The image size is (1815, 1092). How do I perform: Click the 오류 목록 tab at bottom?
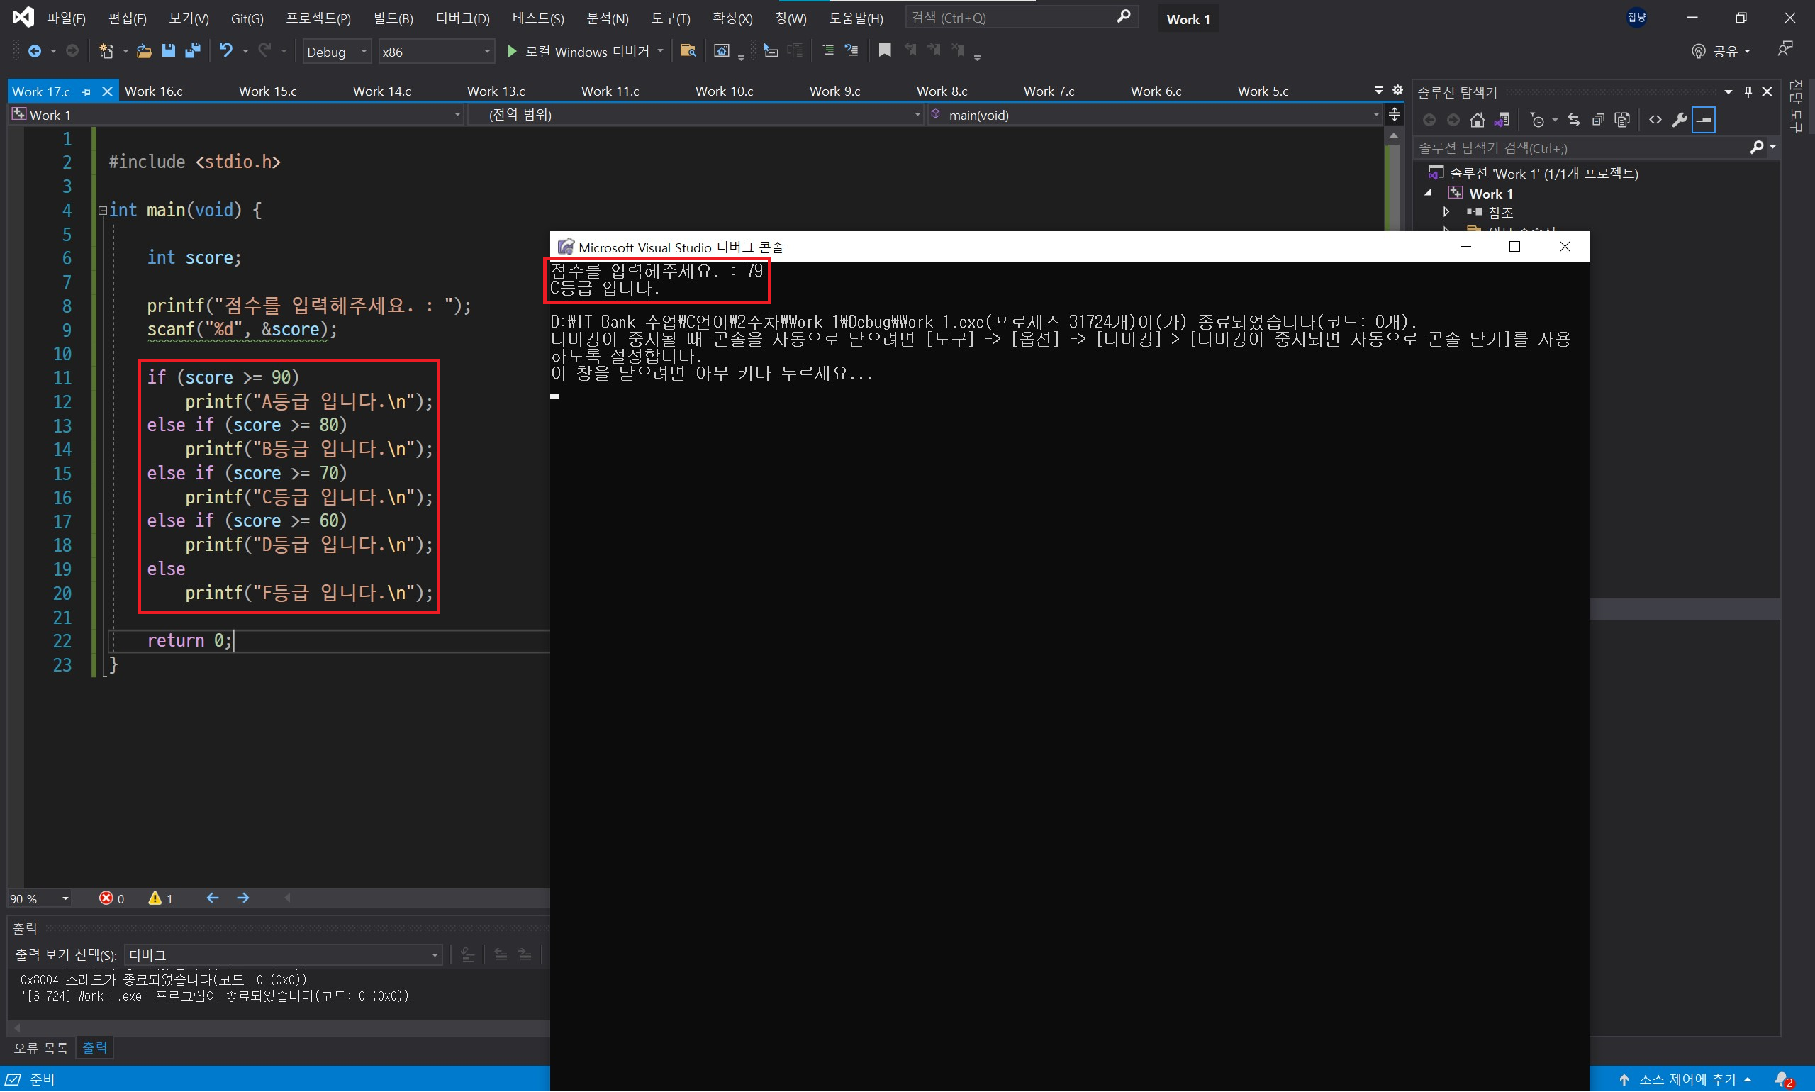click(x=40, y=1047)
